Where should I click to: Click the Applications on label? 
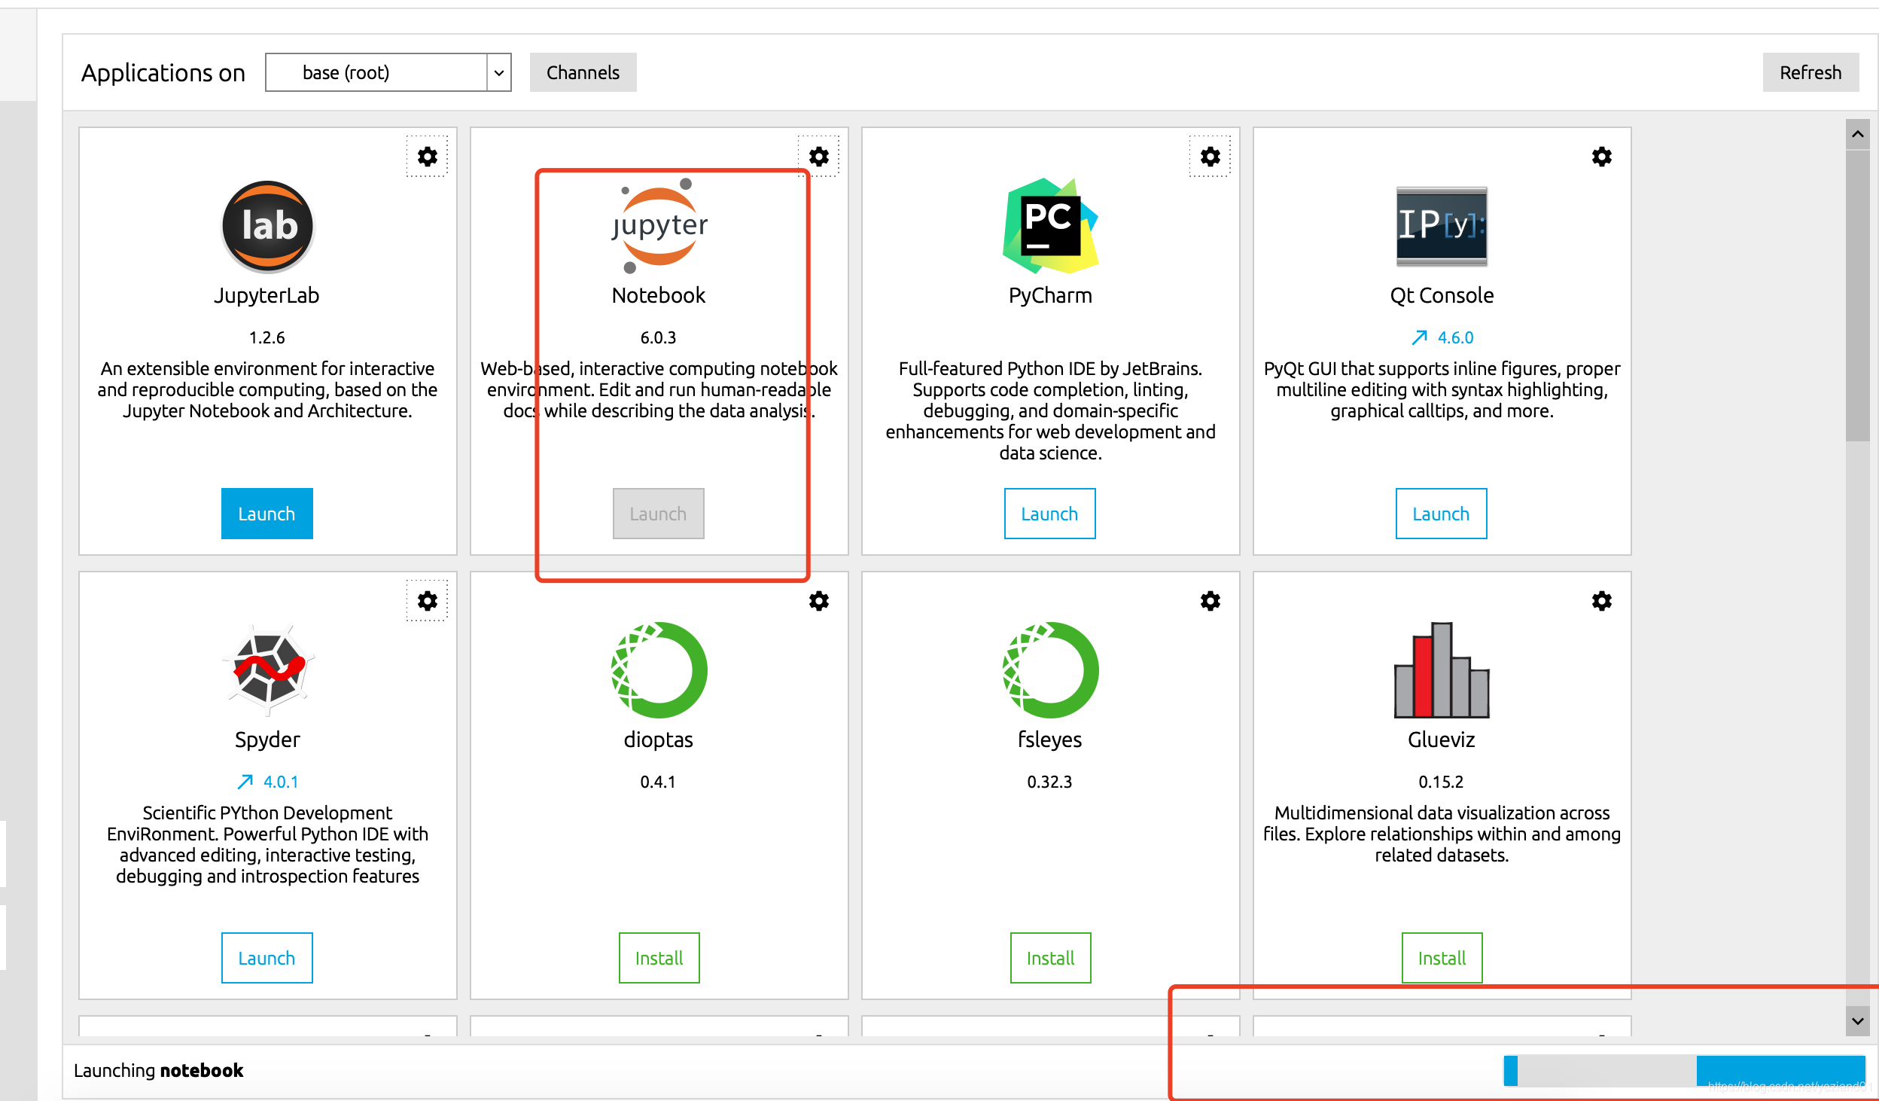163,72
